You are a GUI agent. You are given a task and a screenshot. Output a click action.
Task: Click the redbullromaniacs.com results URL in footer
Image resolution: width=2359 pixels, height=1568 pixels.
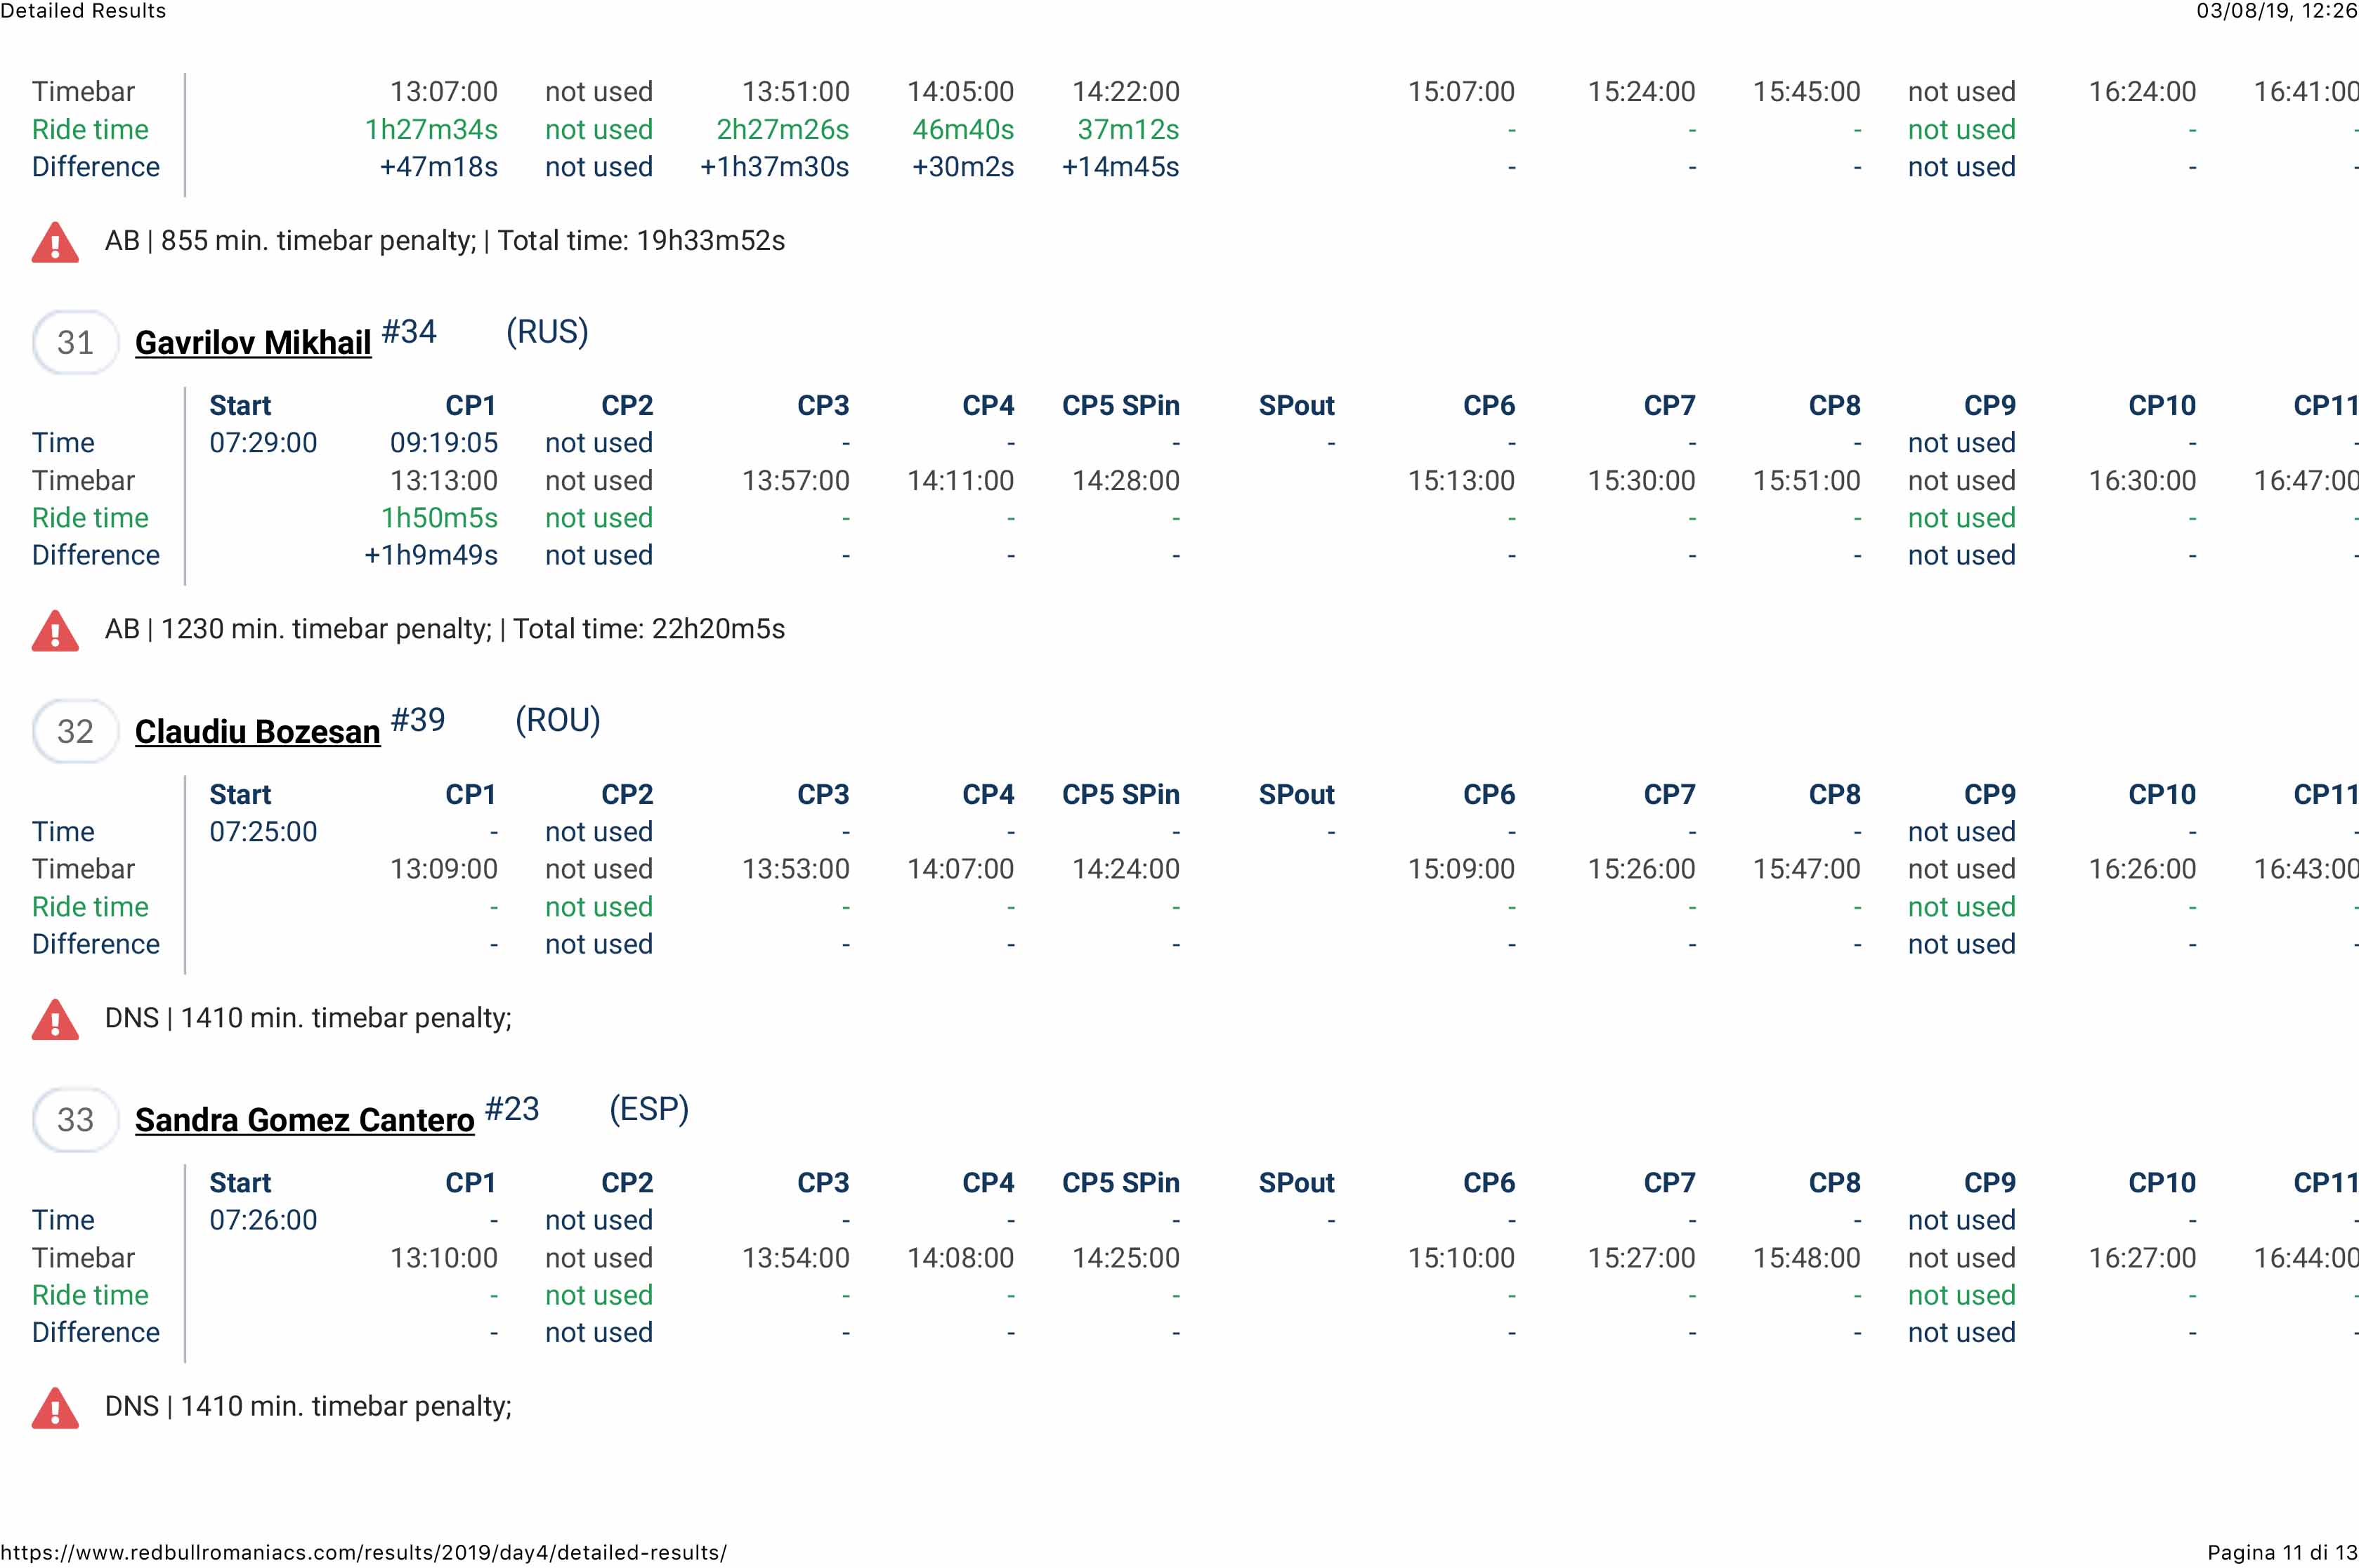point(363,1553)
